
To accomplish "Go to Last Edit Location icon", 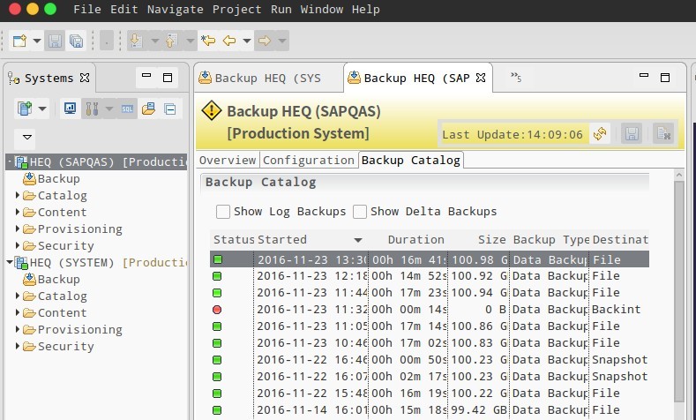I will coord(208,41).
